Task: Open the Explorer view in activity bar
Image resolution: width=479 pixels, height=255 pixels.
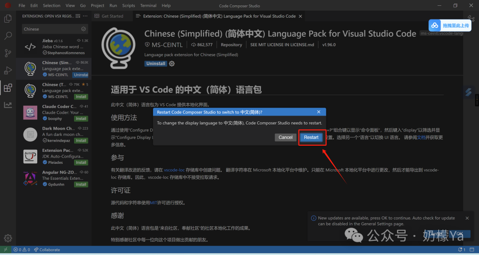Action: click(8, 19)
